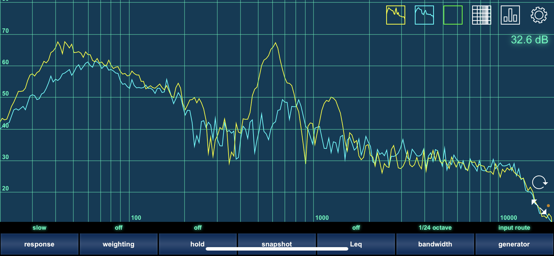Viewport: 554px width, 256px height.
Task: Tap the white home indicator bar
Action: [x=277, y=249]
